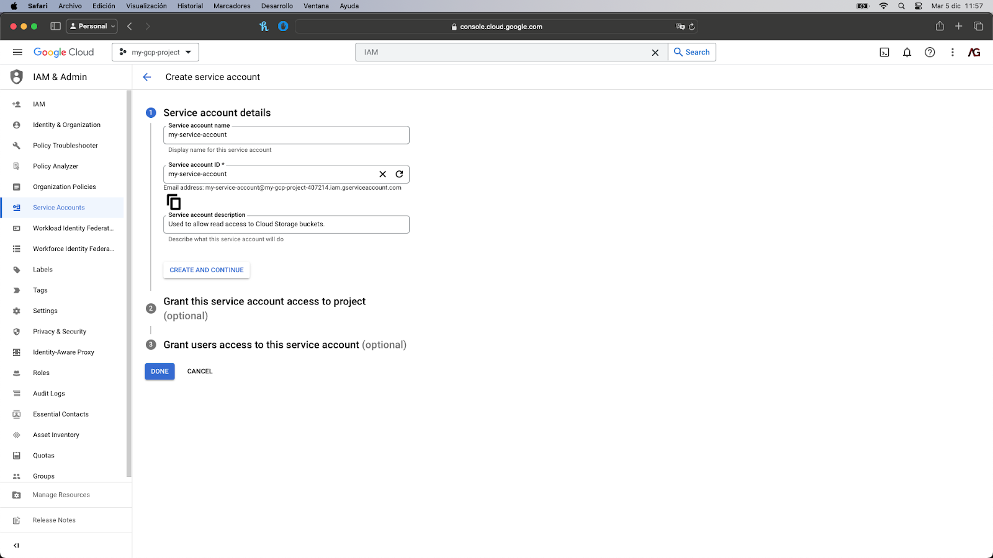Open the Historial menu in the menu bar
The image size is (993, 558).
pyautogui.click(x=189, y=6)
